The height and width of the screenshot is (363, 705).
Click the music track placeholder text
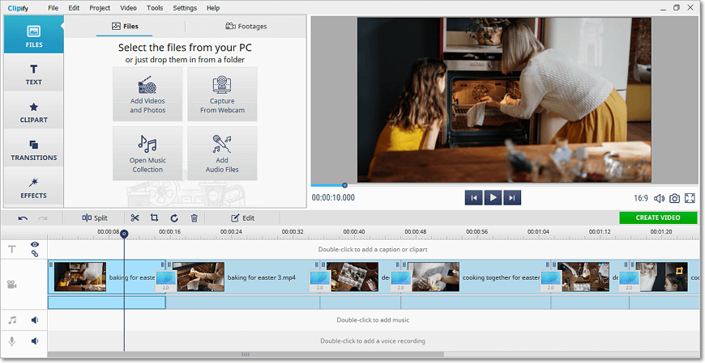tap(373, 320)
